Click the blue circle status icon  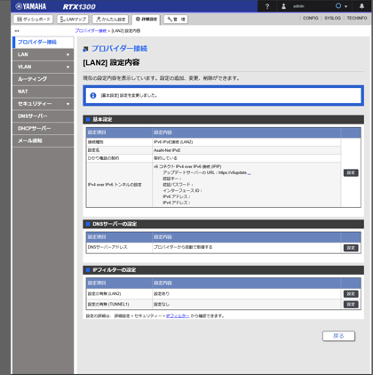click(338, 6)
